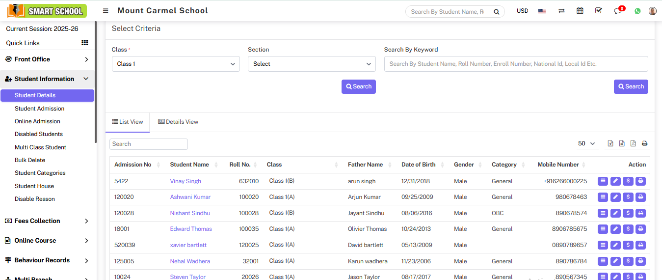This screenshot has width=662, height=280.
Task: Open the Section dropdown
Action: tap(312, 64)
